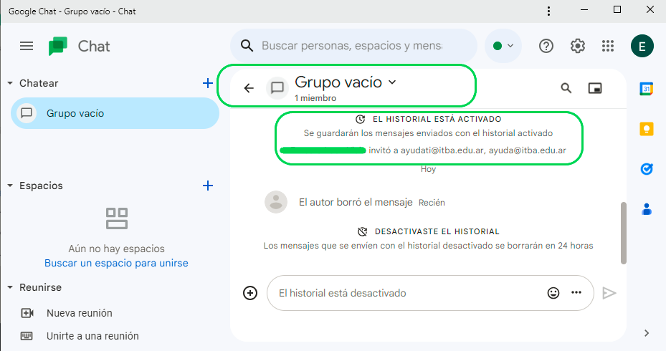Click Buscar un espacio para unirse link

(116, 263)
